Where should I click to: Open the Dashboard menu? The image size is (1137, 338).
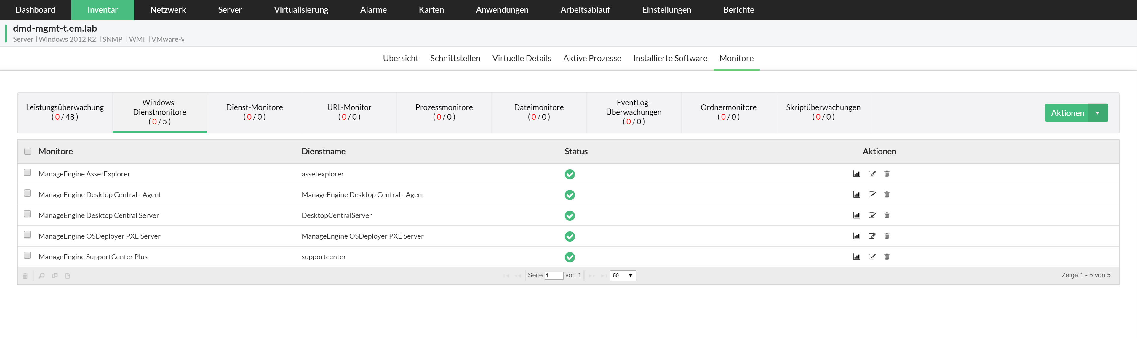[35, 10]
